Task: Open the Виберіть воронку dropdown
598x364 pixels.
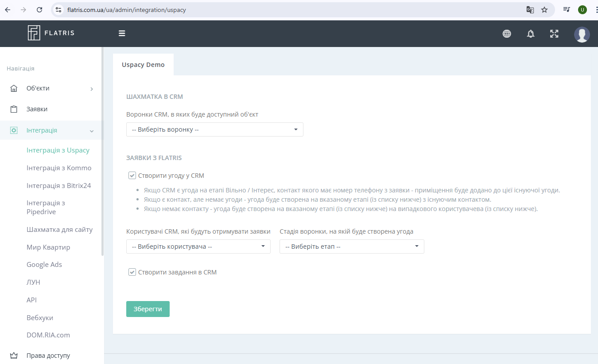Action: (215, 129)
